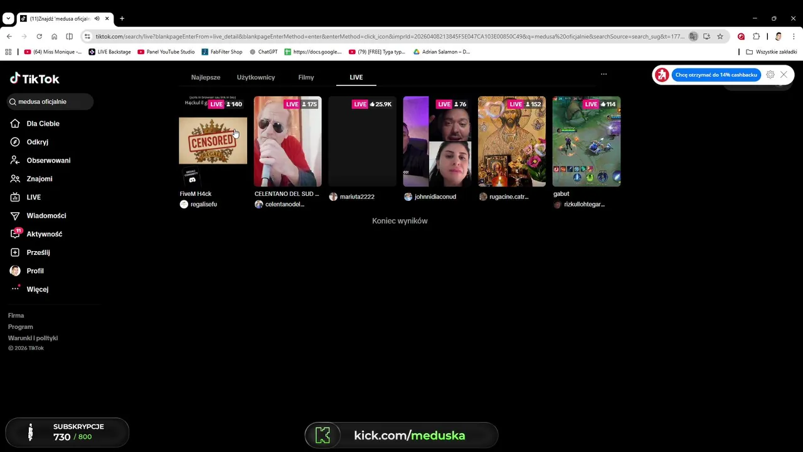Screen dimensions: 803x452
Task: Click the translate page icon
Action: 693,36
